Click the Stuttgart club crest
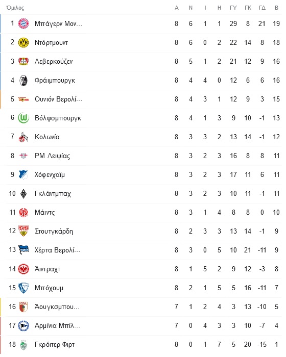 pos(23,231)
